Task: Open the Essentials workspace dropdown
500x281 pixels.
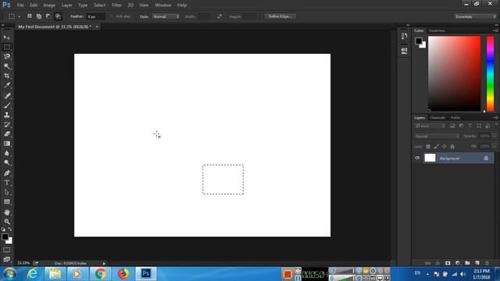Action: point(475,16)
